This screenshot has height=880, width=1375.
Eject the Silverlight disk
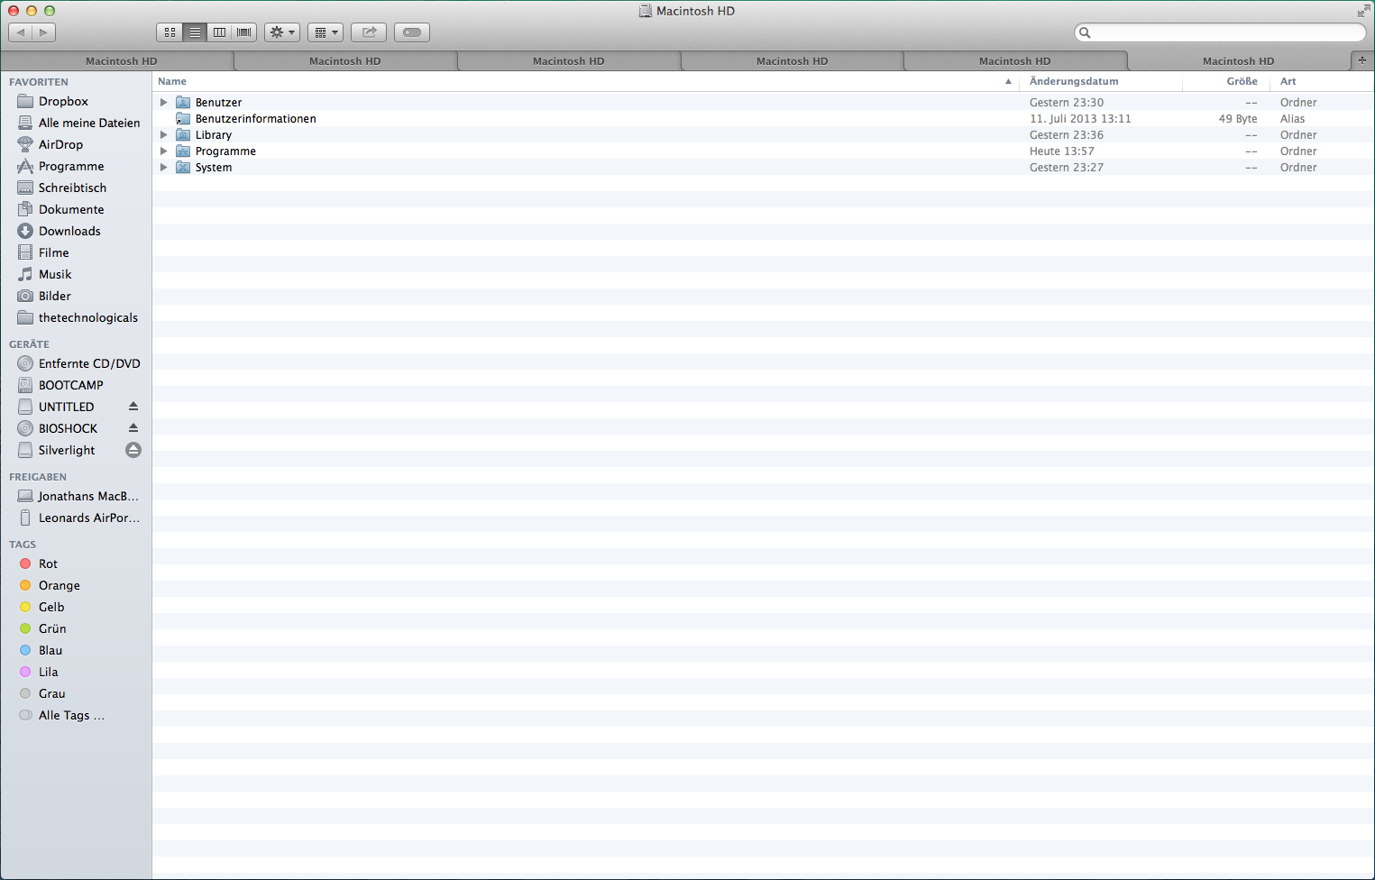click(133, 450)
